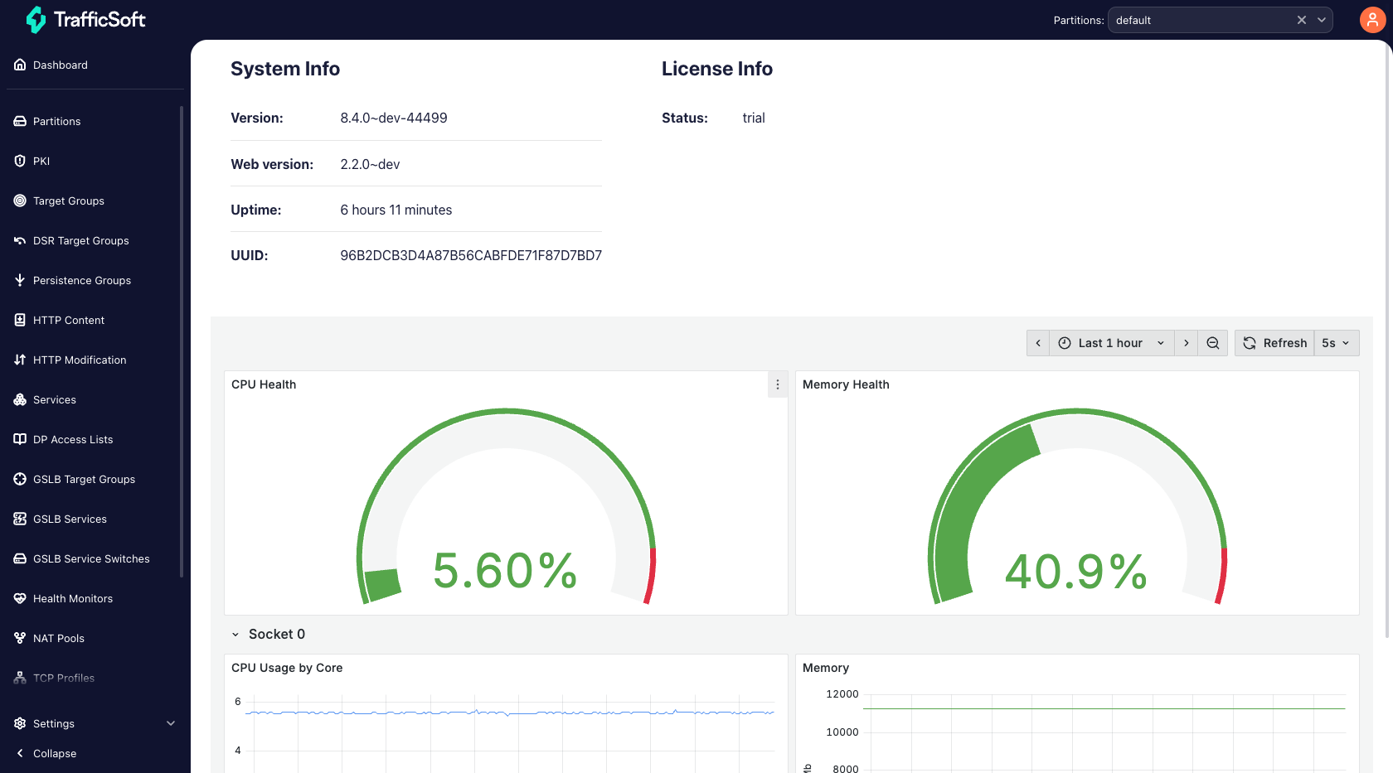Select Target Groups in the sidebar

coord(68,200)
